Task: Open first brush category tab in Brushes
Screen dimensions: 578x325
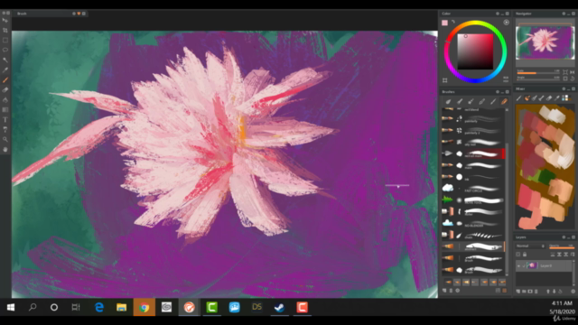Action: (448, 101)
